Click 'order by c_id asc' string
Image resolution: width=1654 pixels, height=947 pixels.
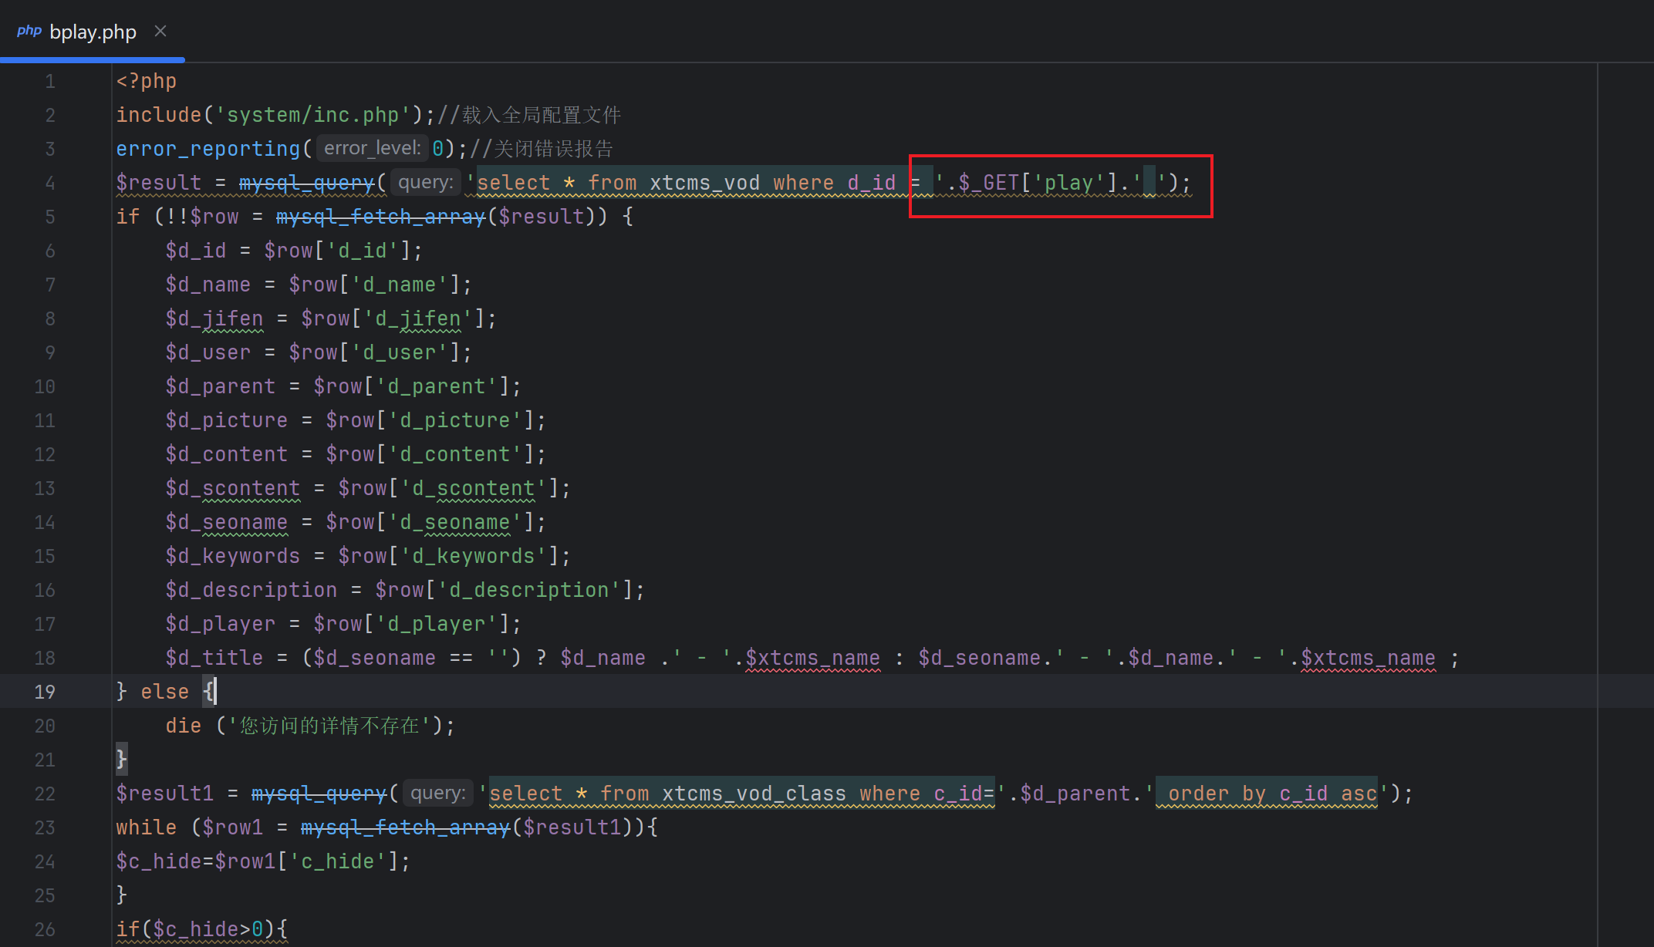1272,794
